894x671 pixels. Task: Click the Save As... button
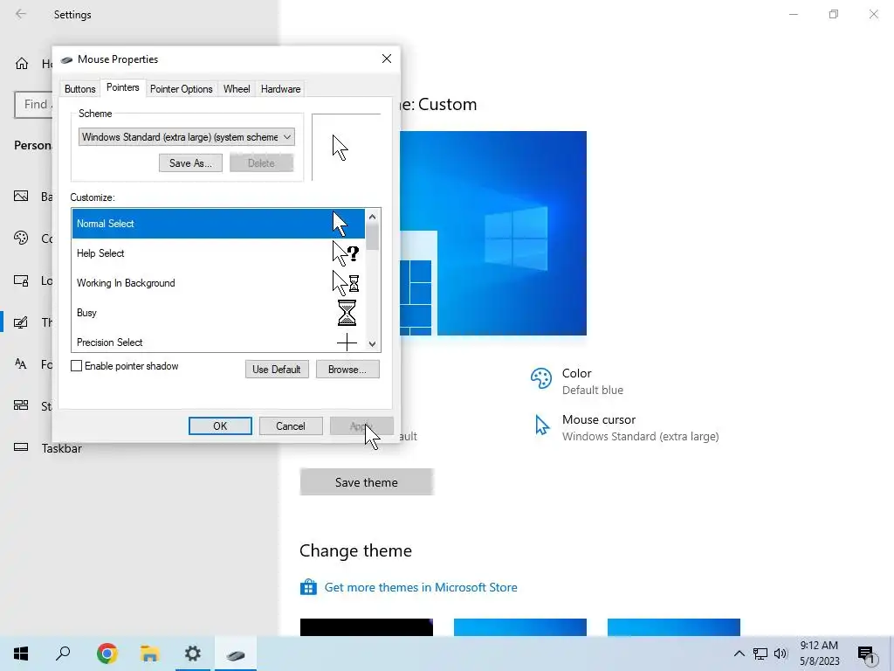190,163
